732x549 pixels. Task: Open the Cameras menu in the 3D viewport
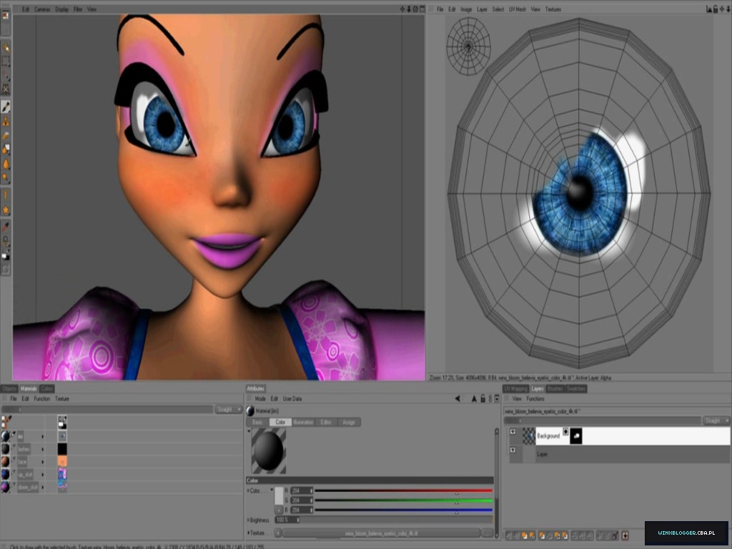pyautogui.click(x=42, y=9)
